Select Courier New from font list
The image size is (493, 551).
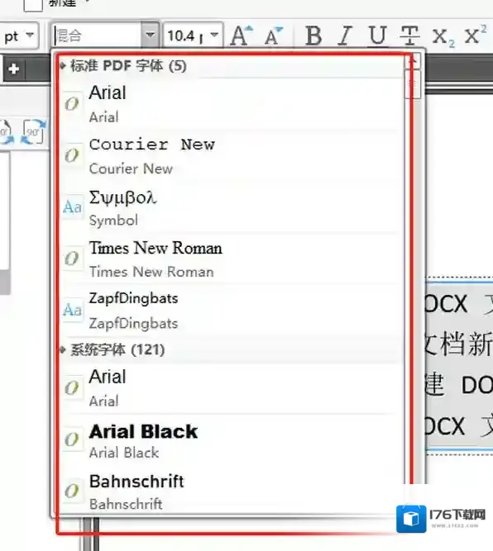click(x=231, y=155)
